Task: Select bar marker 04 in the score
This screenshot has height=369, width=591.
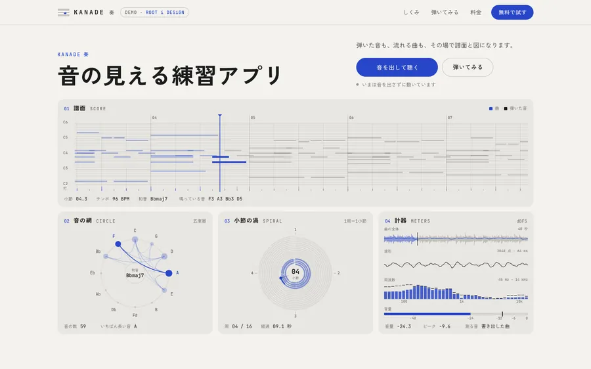Action: click(154, 118)
